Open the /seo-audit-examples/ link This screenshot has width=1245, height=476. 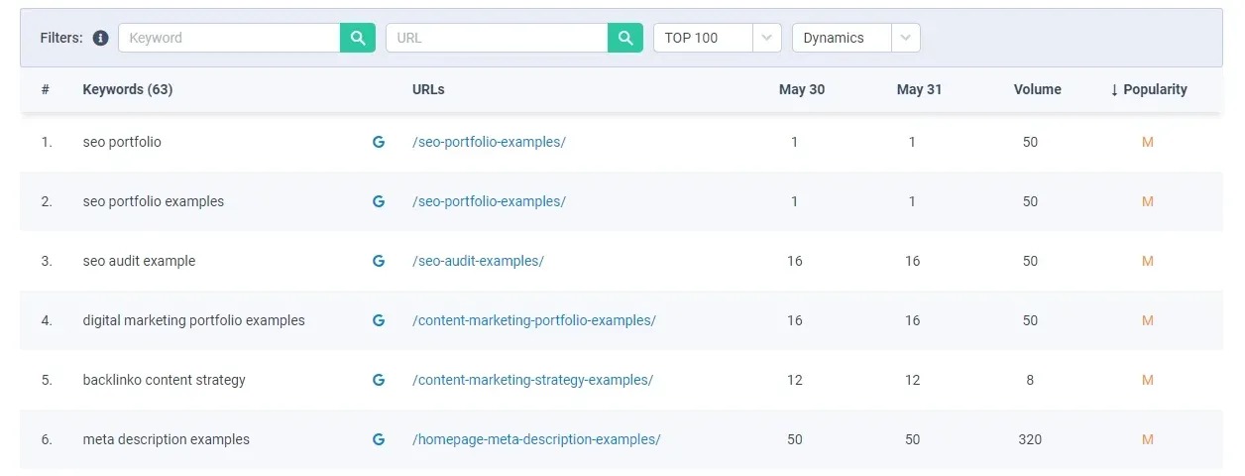478,261
